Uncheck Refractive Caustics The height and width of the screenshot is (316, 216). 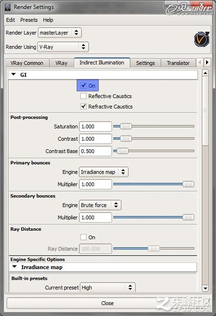pyautogui.click(x=83, y=106)
